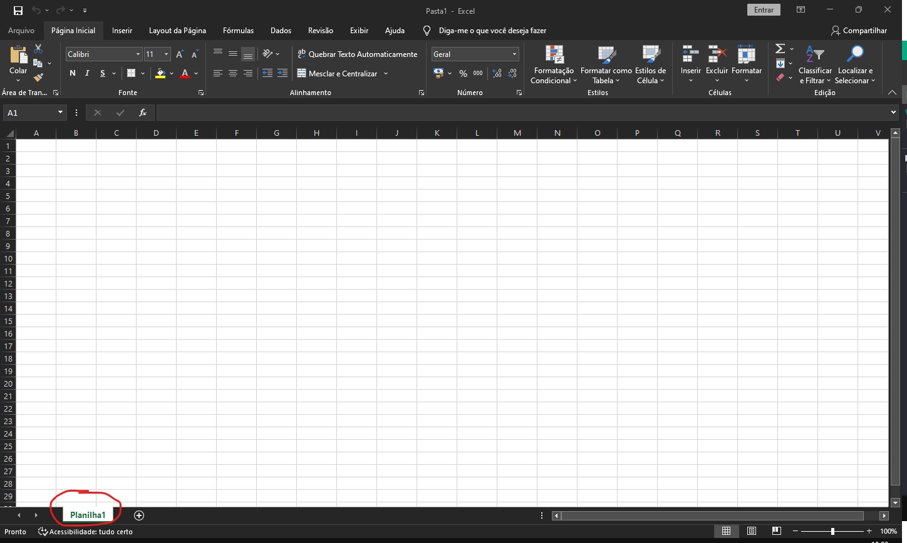Increase indent in the cell
907x543 pixels.
282,73
